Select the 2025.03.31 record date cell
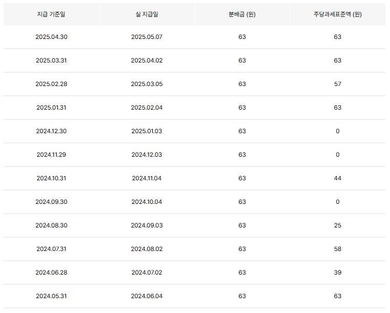 click(x=51, y=60)
